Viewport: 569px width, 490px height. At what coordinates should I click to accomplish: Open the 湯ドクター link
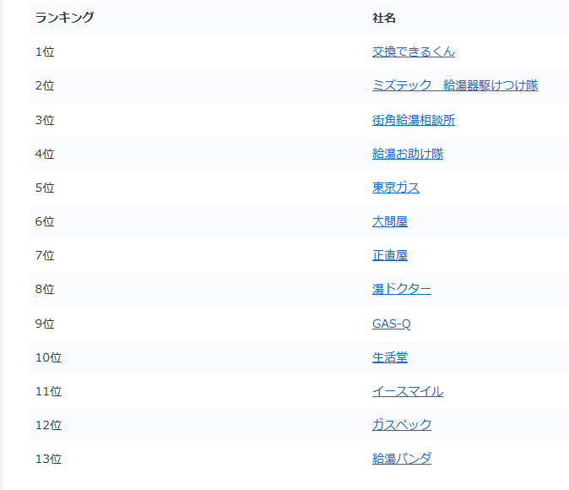pos(401,289)
